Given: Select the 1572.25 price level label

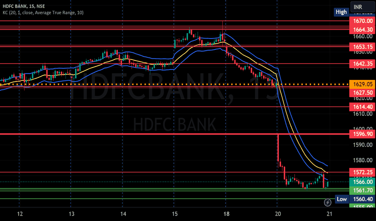Looking at the screenshot, I should (363, 172).
